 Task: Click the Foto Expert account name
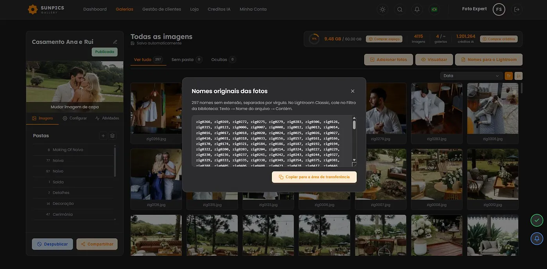[x=474, y=9]
